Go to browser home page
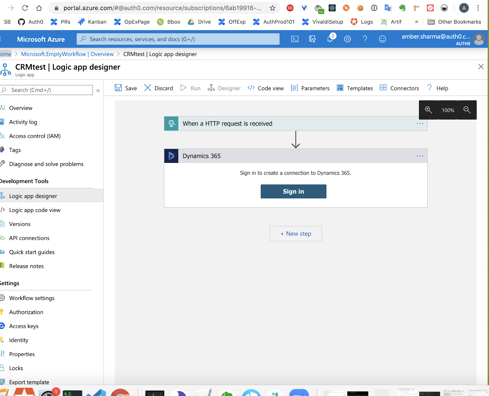This screenshot has height=396, width=489. click(39, 8)
